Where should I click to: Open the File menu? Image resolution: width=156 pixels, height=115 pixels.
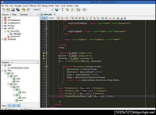pos(3,6)
